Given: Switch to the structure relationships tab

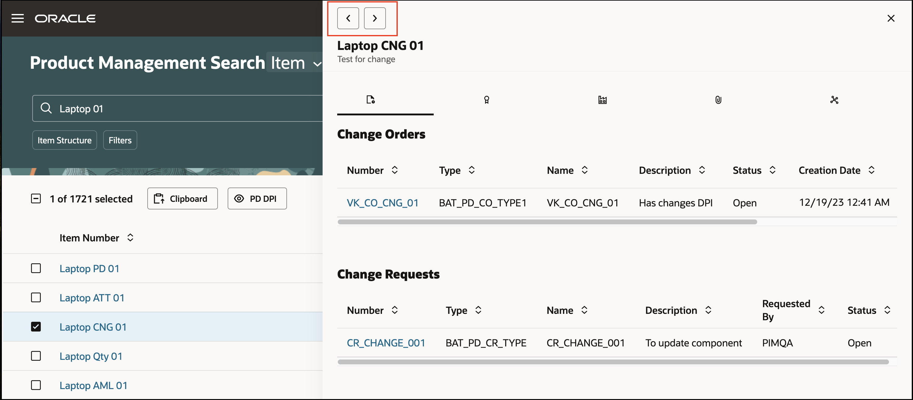Looking at the screenshot, I should point(834,100).
